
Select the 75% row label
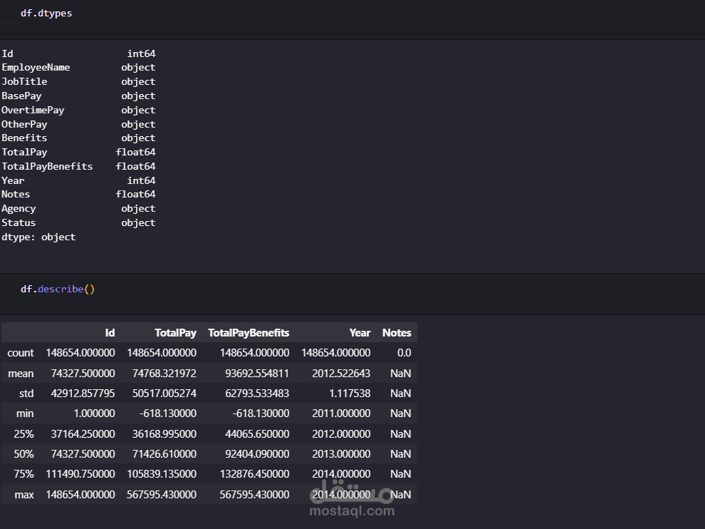pyautogui.click(x=23, y=474)
